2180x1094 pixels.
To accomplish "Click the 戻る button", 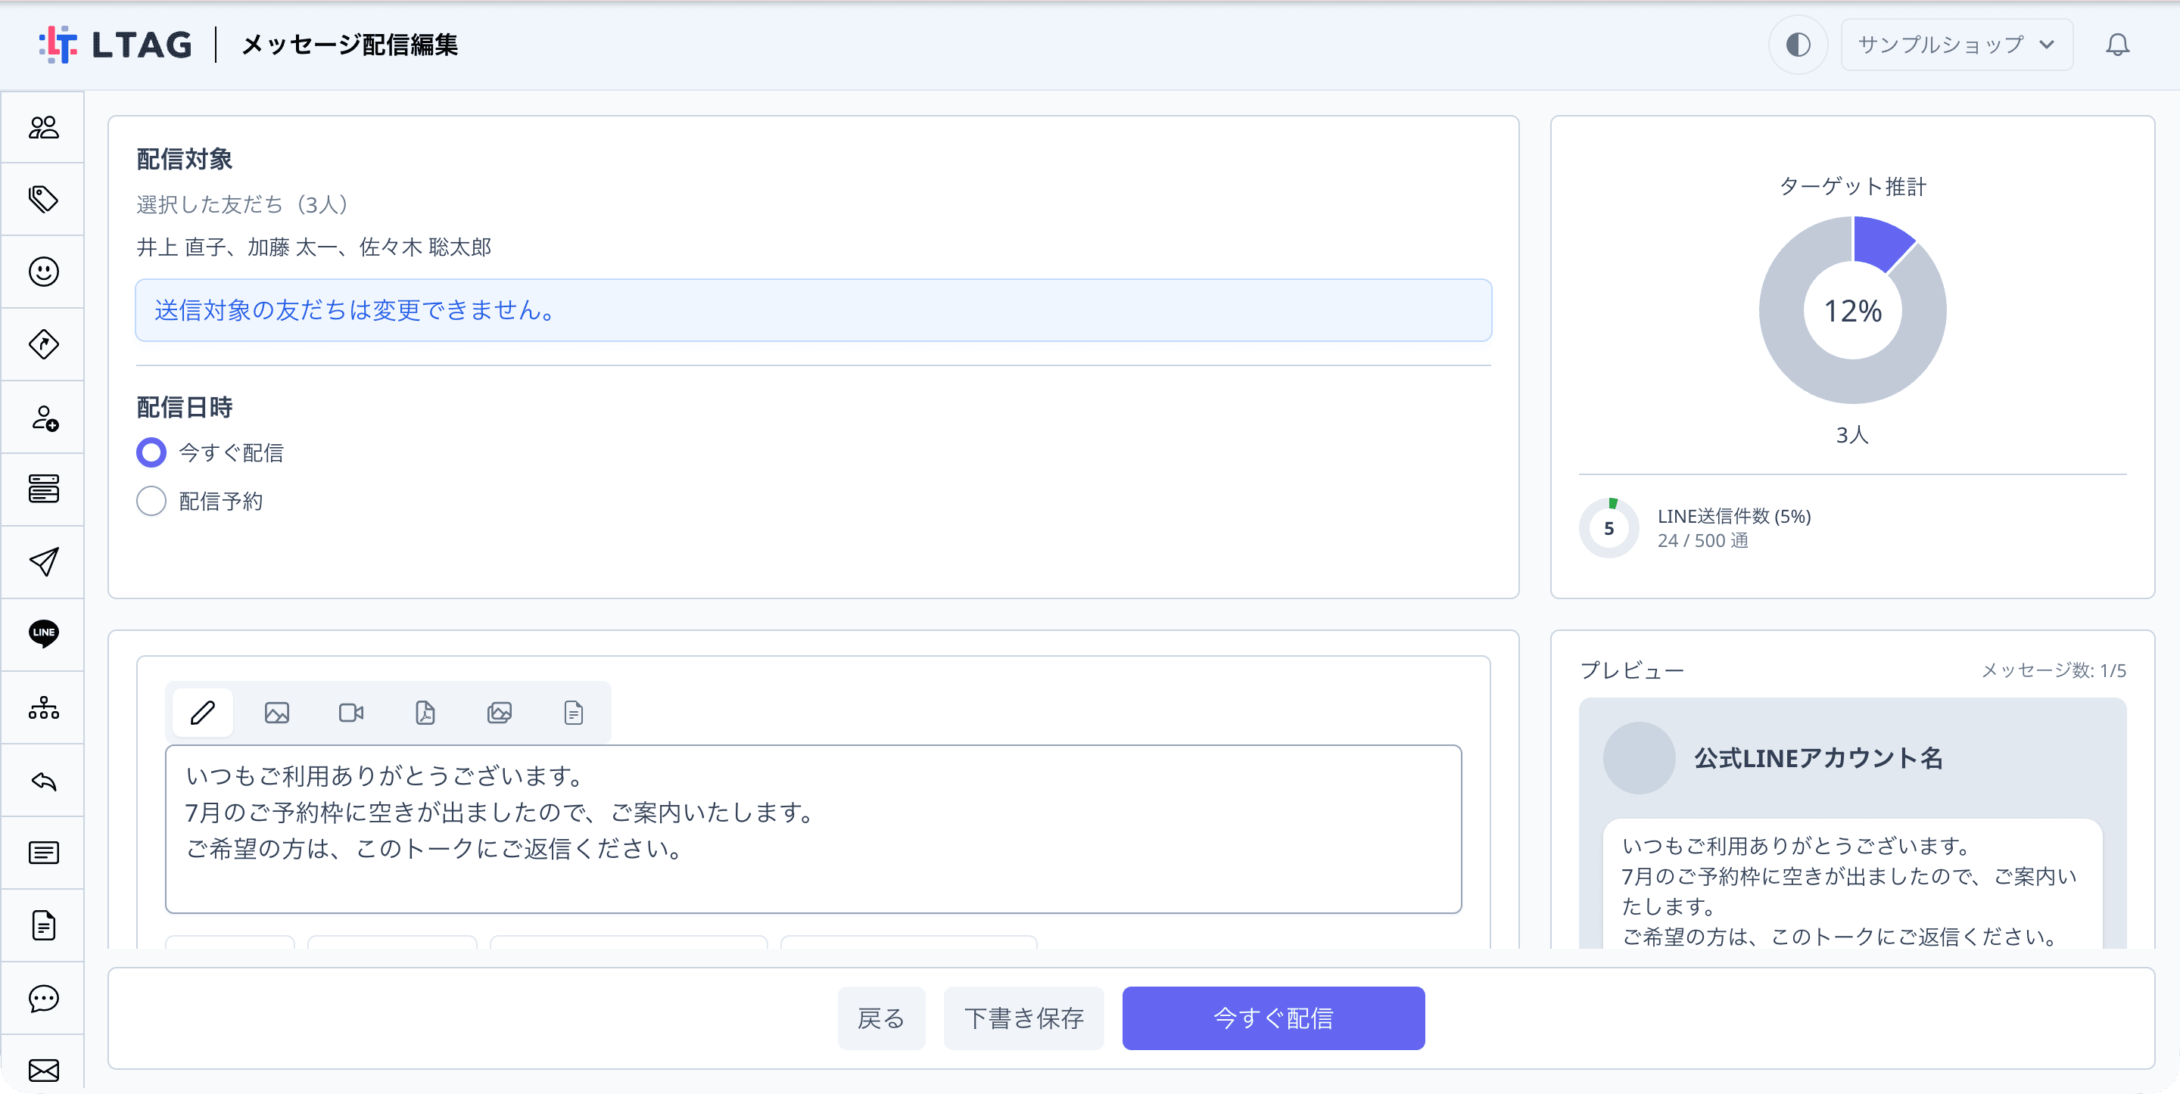I will coord(881,1018).
